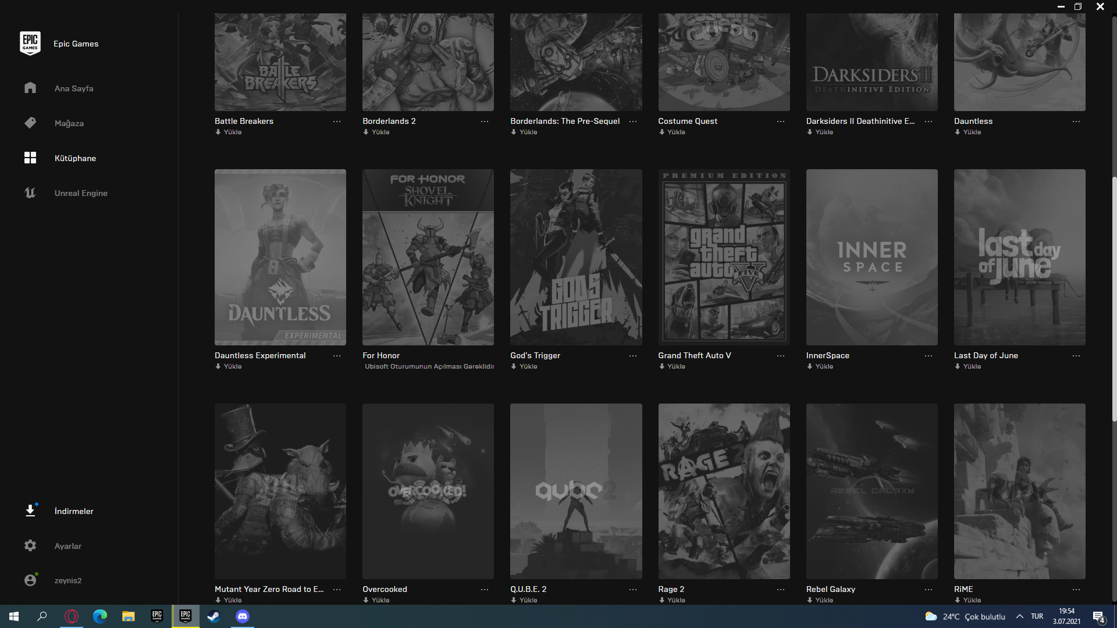Open Ana Sayfa home icon
The width and height of the screenshot is (1117, 628).
pyautogui.click(x=30, y=88)
